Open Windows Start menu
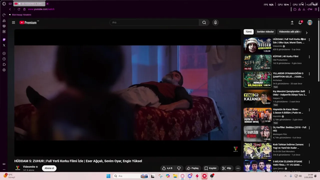The width and height of the screenshot is (320, 180). [108, 176]
